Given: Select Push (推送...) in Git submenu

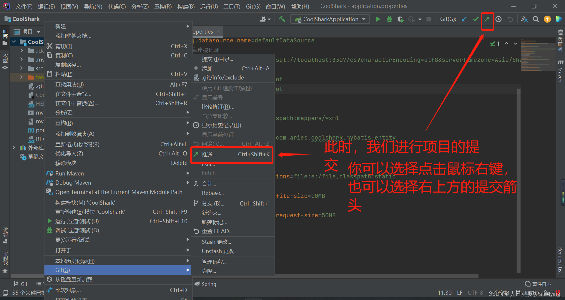Looking at the screenshot, I should click(232, 154).
